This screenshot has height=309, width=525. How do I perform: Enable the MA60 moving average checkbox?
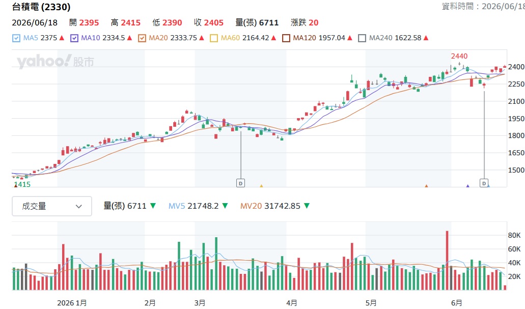[214, 38]
